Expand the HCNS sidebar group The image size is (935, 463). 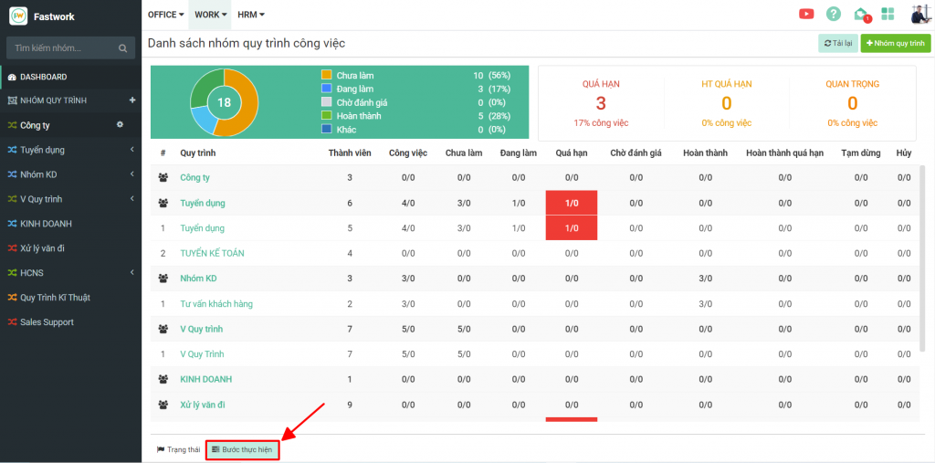coord(131,273)
